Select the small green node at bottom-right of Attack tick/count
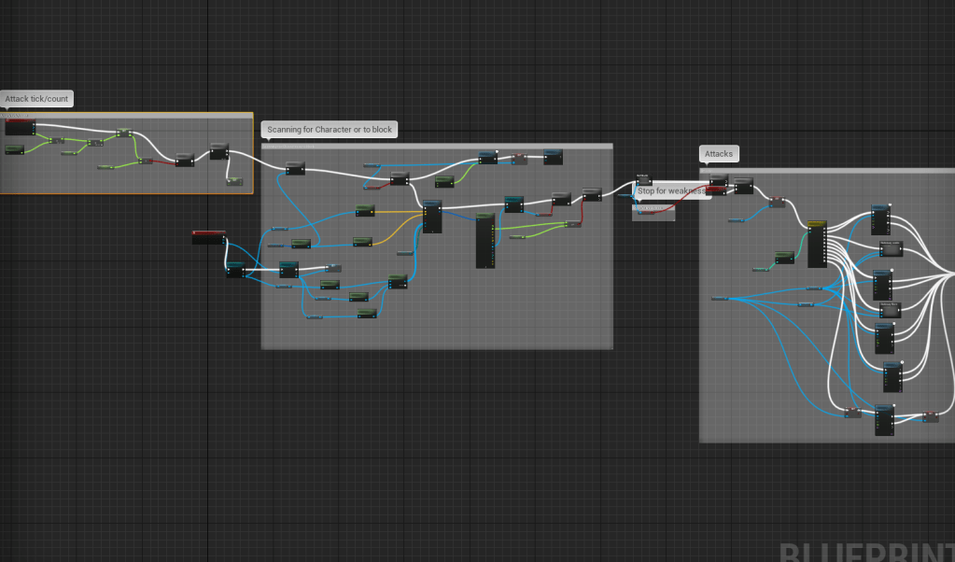This screenshot has width=955, height=562. pyautogui.click(x=233, y=181)
